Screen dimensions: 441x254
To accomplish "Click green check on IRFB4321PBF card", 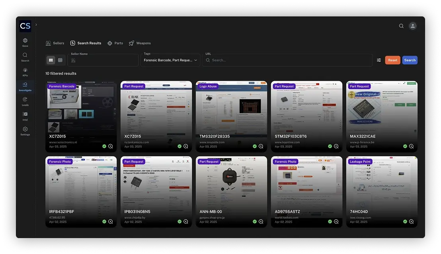I will [x=104, y=222].
